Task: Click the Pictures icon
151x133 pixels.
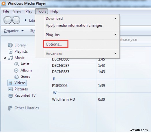Action: tap(10, 89)
